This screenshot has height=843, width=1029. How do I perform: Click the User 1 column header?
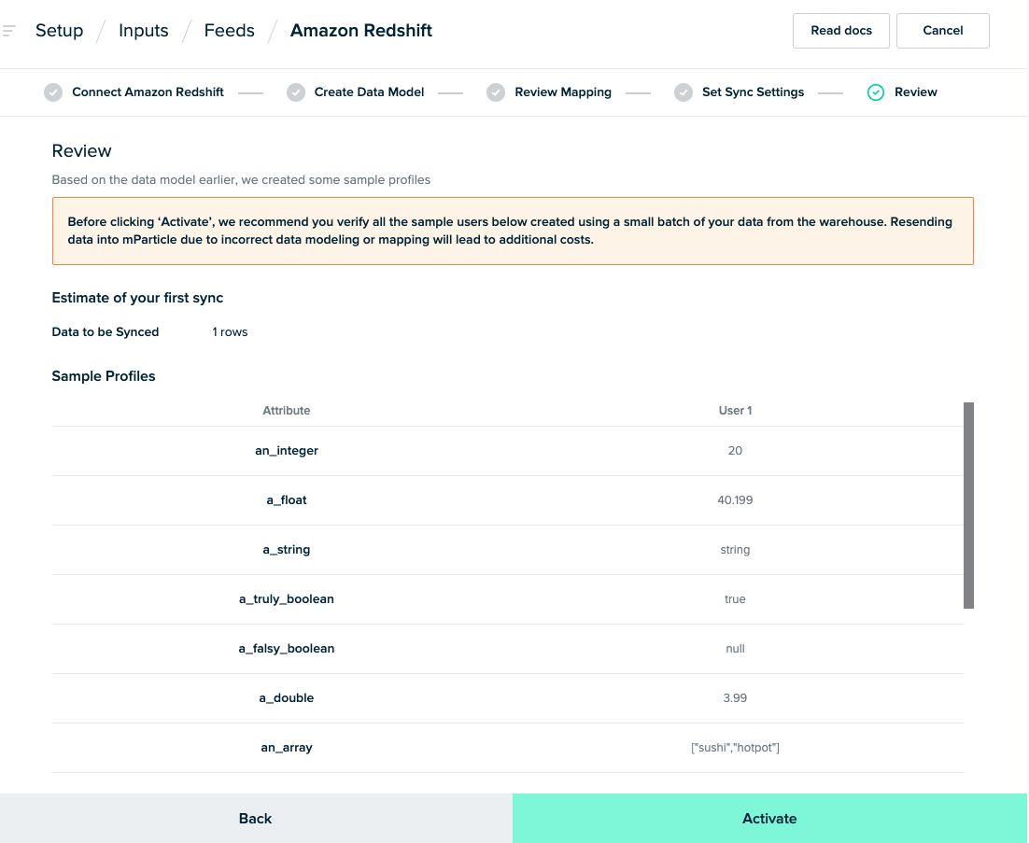(735, 411)
